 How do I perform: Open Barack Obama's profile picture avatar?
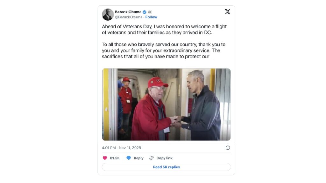click(108, 15)
